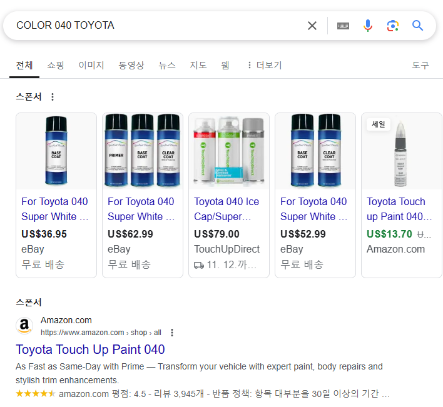This screenshot has width=443, height=407.
Task: Click the Amazon.com favicon logo
Action: point(24,326)
